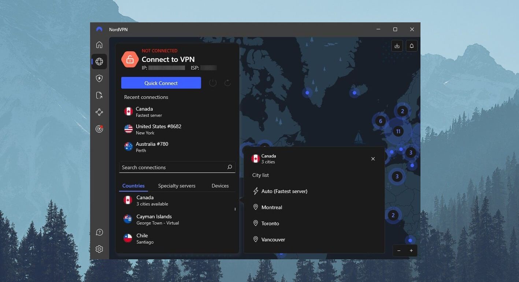Switch to the Countries tab
The width and height of the screenshot is (519, 282).
pos(133,186)
